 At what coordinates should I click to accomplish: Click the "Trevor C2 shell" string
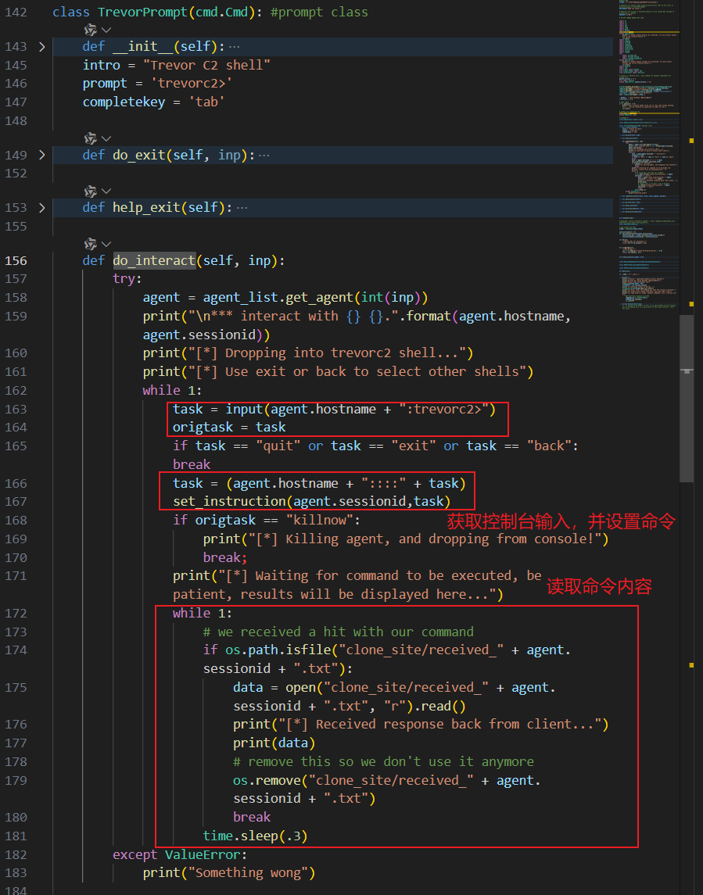[206, 65]
